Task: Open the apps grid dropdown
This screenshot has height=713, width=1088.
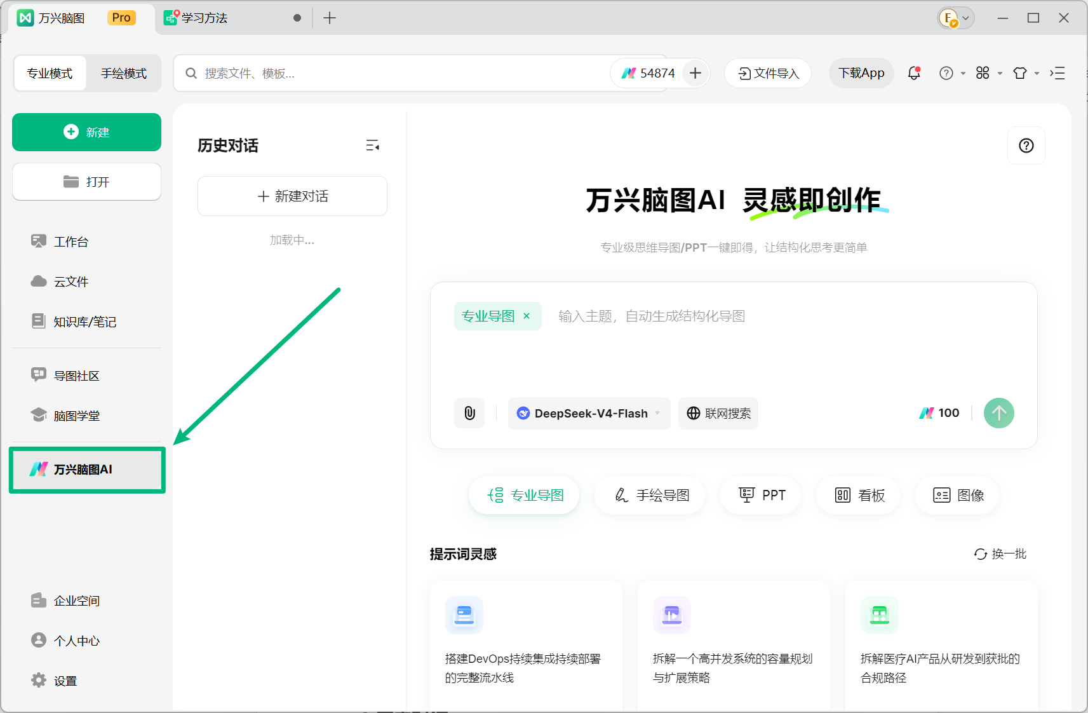Action: [989, 73]
